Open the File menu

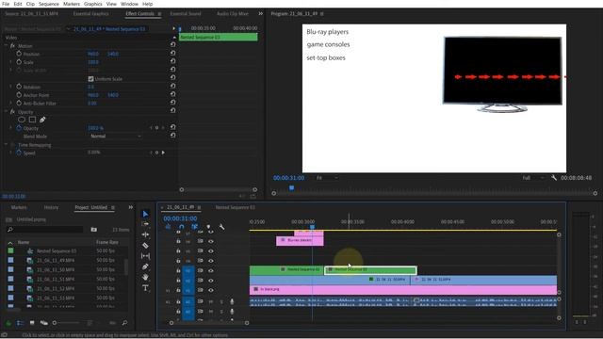click(6, 4)
